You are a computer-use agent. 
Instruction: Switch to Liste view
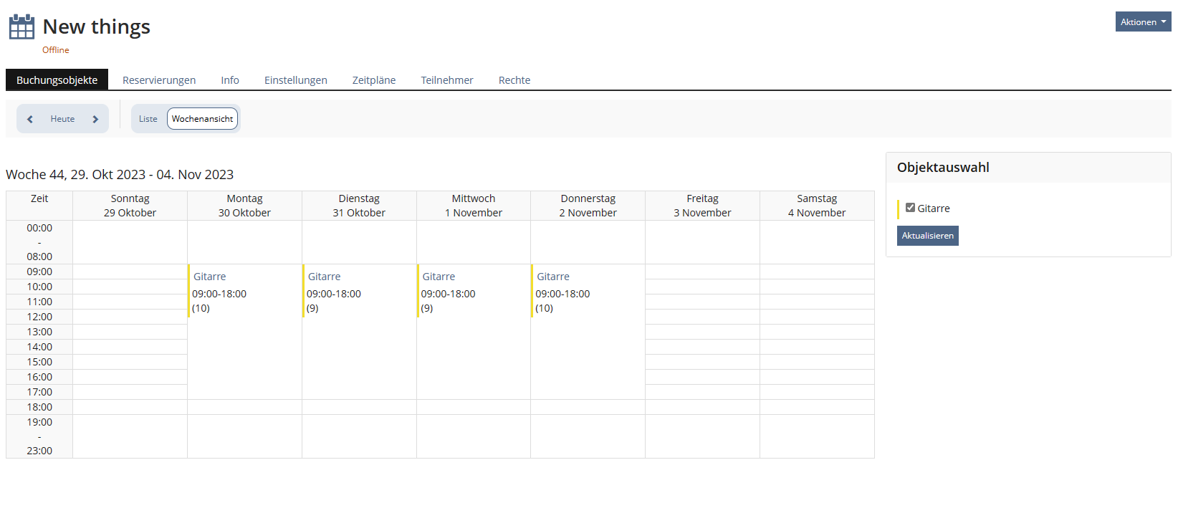click(148, 119)
